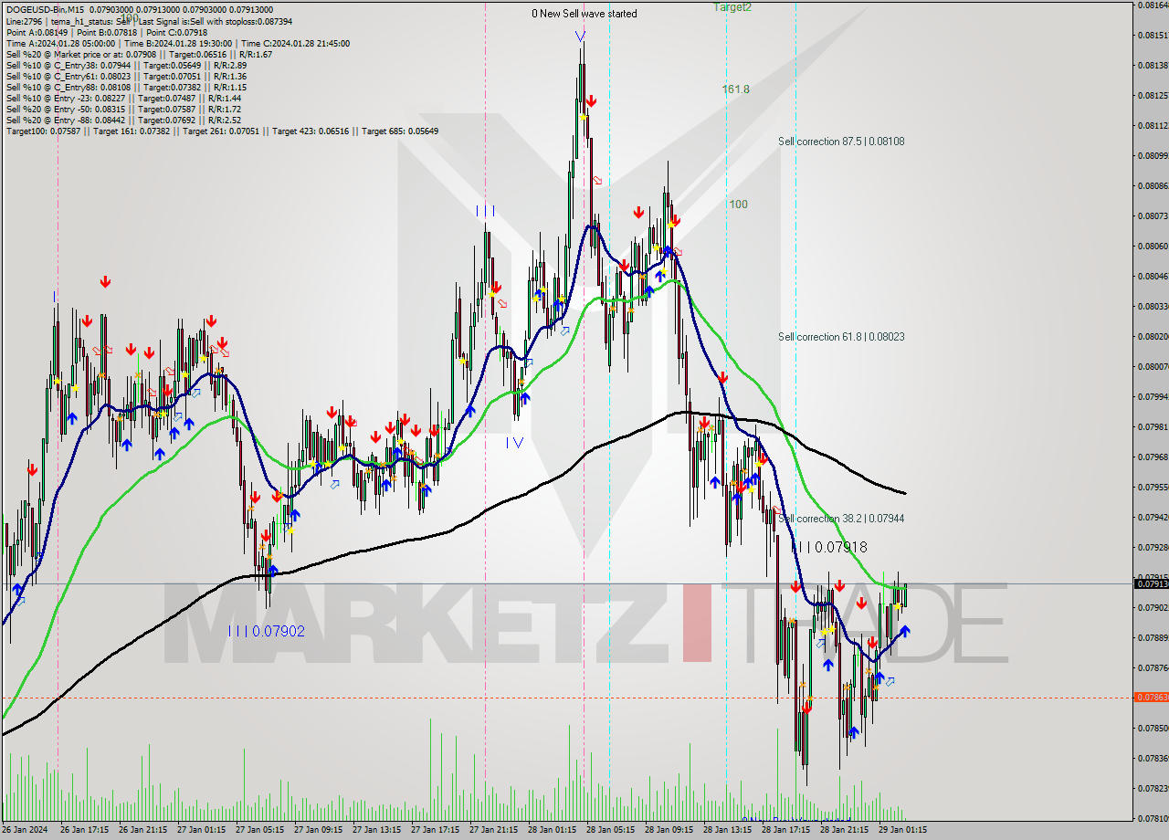Screen dimensions: 1169x840
Task: Click the 0.07942 price axis label
Action: click(1153, 517)
